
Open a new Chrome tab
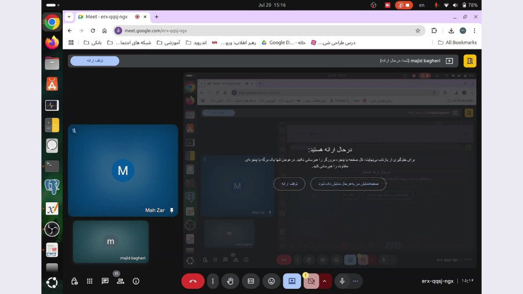point(156,17)
